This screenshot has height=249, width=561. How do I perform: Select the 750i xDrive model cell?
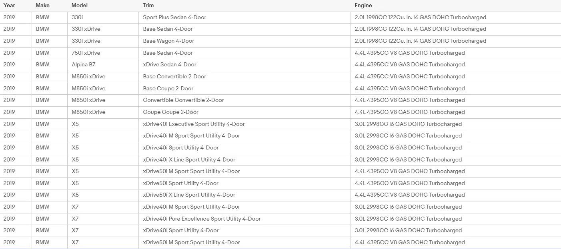click(103, 53)
